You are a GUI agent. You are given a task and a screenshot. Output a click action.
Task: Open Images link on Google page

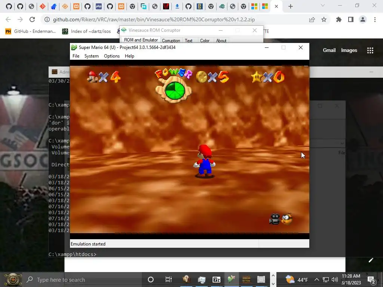point(349,50)
